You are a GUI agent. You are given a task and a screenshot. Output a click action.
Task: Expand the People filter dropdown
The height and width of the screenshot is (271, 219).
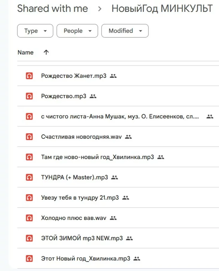(x=77, y=31)
